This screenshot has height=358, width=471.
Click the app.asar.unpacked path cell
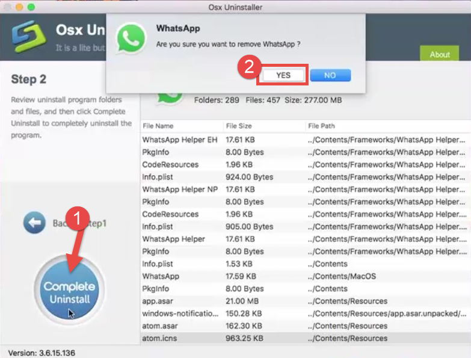coord(387,313)
